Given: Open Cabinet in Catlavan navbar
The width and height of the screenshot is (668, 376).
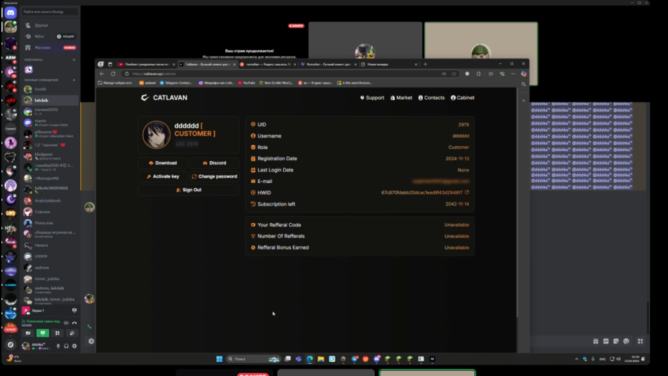Looking at the screenshot, I should coord(462,98).
